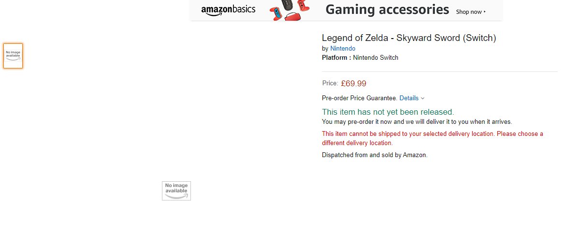
Task: Click the Pre-order Price Guarantee text
Action: (x=359, y=98)
